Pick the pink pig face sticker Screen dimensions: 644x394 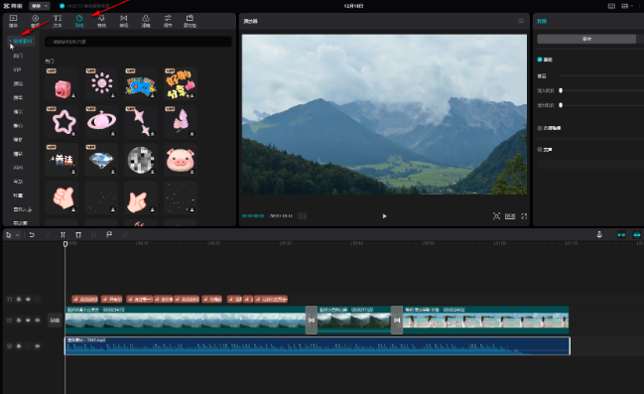tap(181, 160)
